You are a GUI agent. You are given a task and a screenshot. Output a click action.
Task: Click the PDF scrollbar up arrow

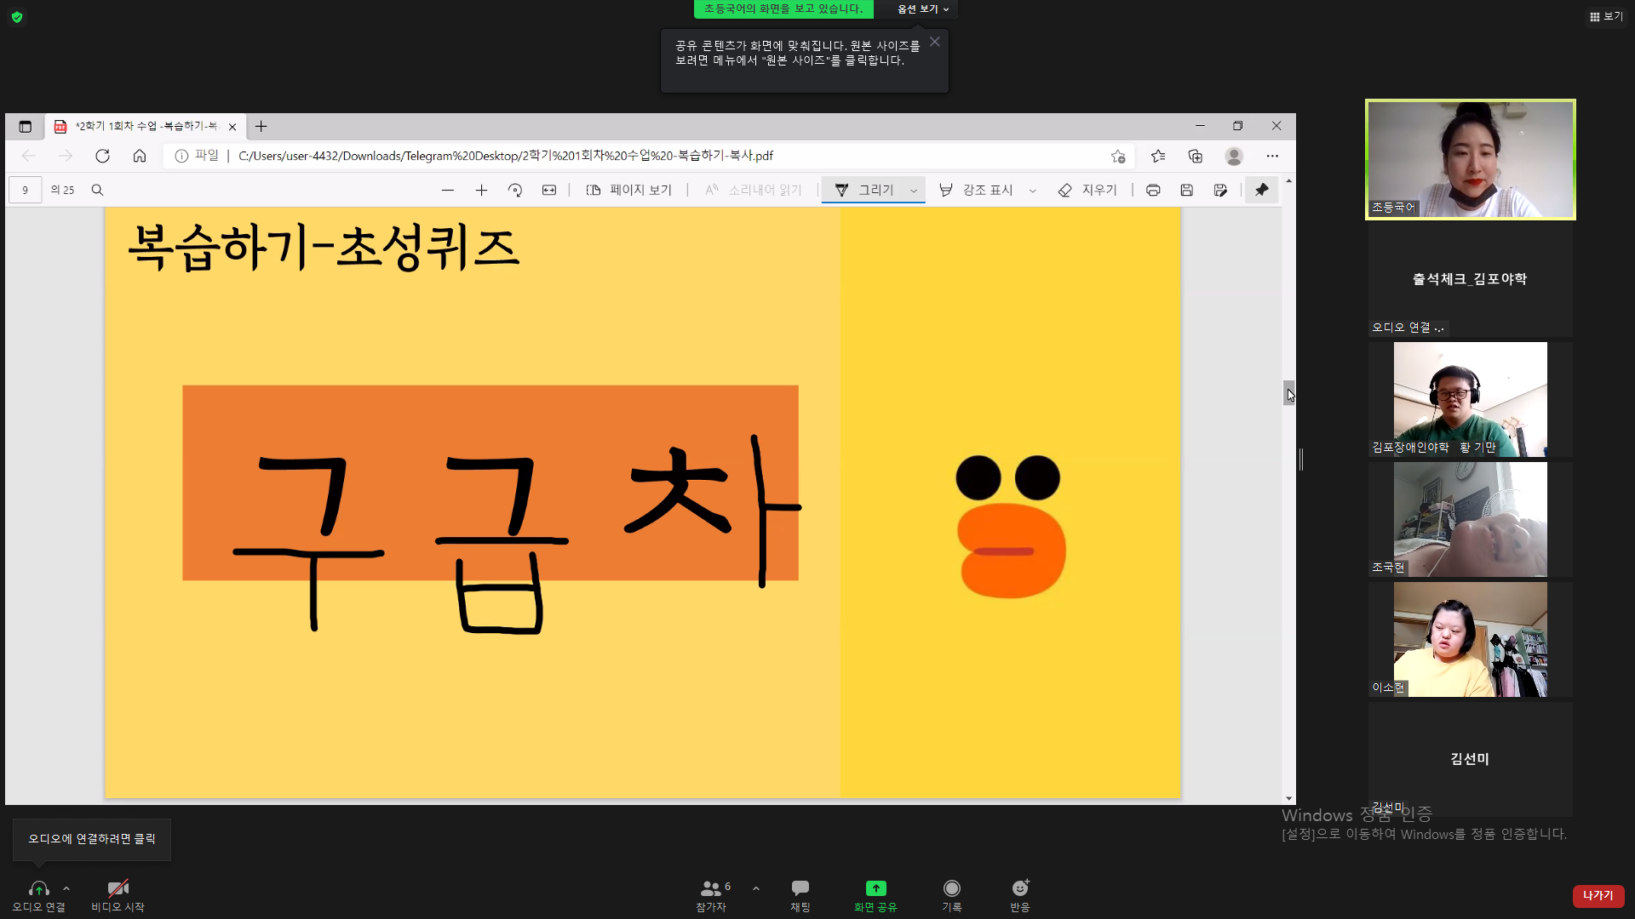click(x=1288, y=181)
